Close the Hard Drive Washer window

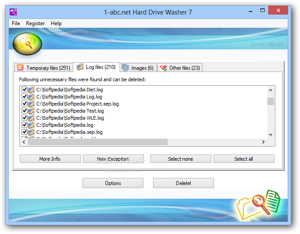(x=278, y=10)
